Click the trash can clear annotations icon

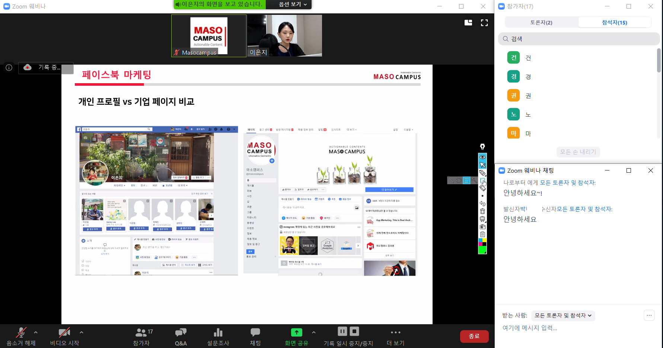tap(482, 211)
